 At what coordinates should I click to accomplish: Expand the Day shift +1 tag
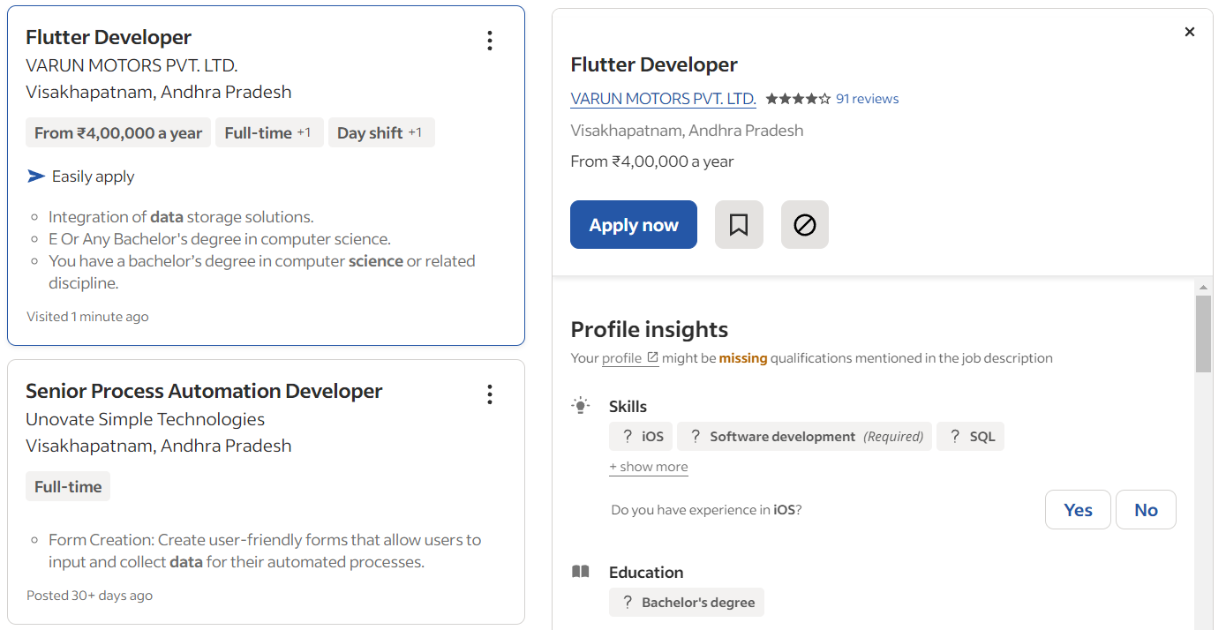381,133
